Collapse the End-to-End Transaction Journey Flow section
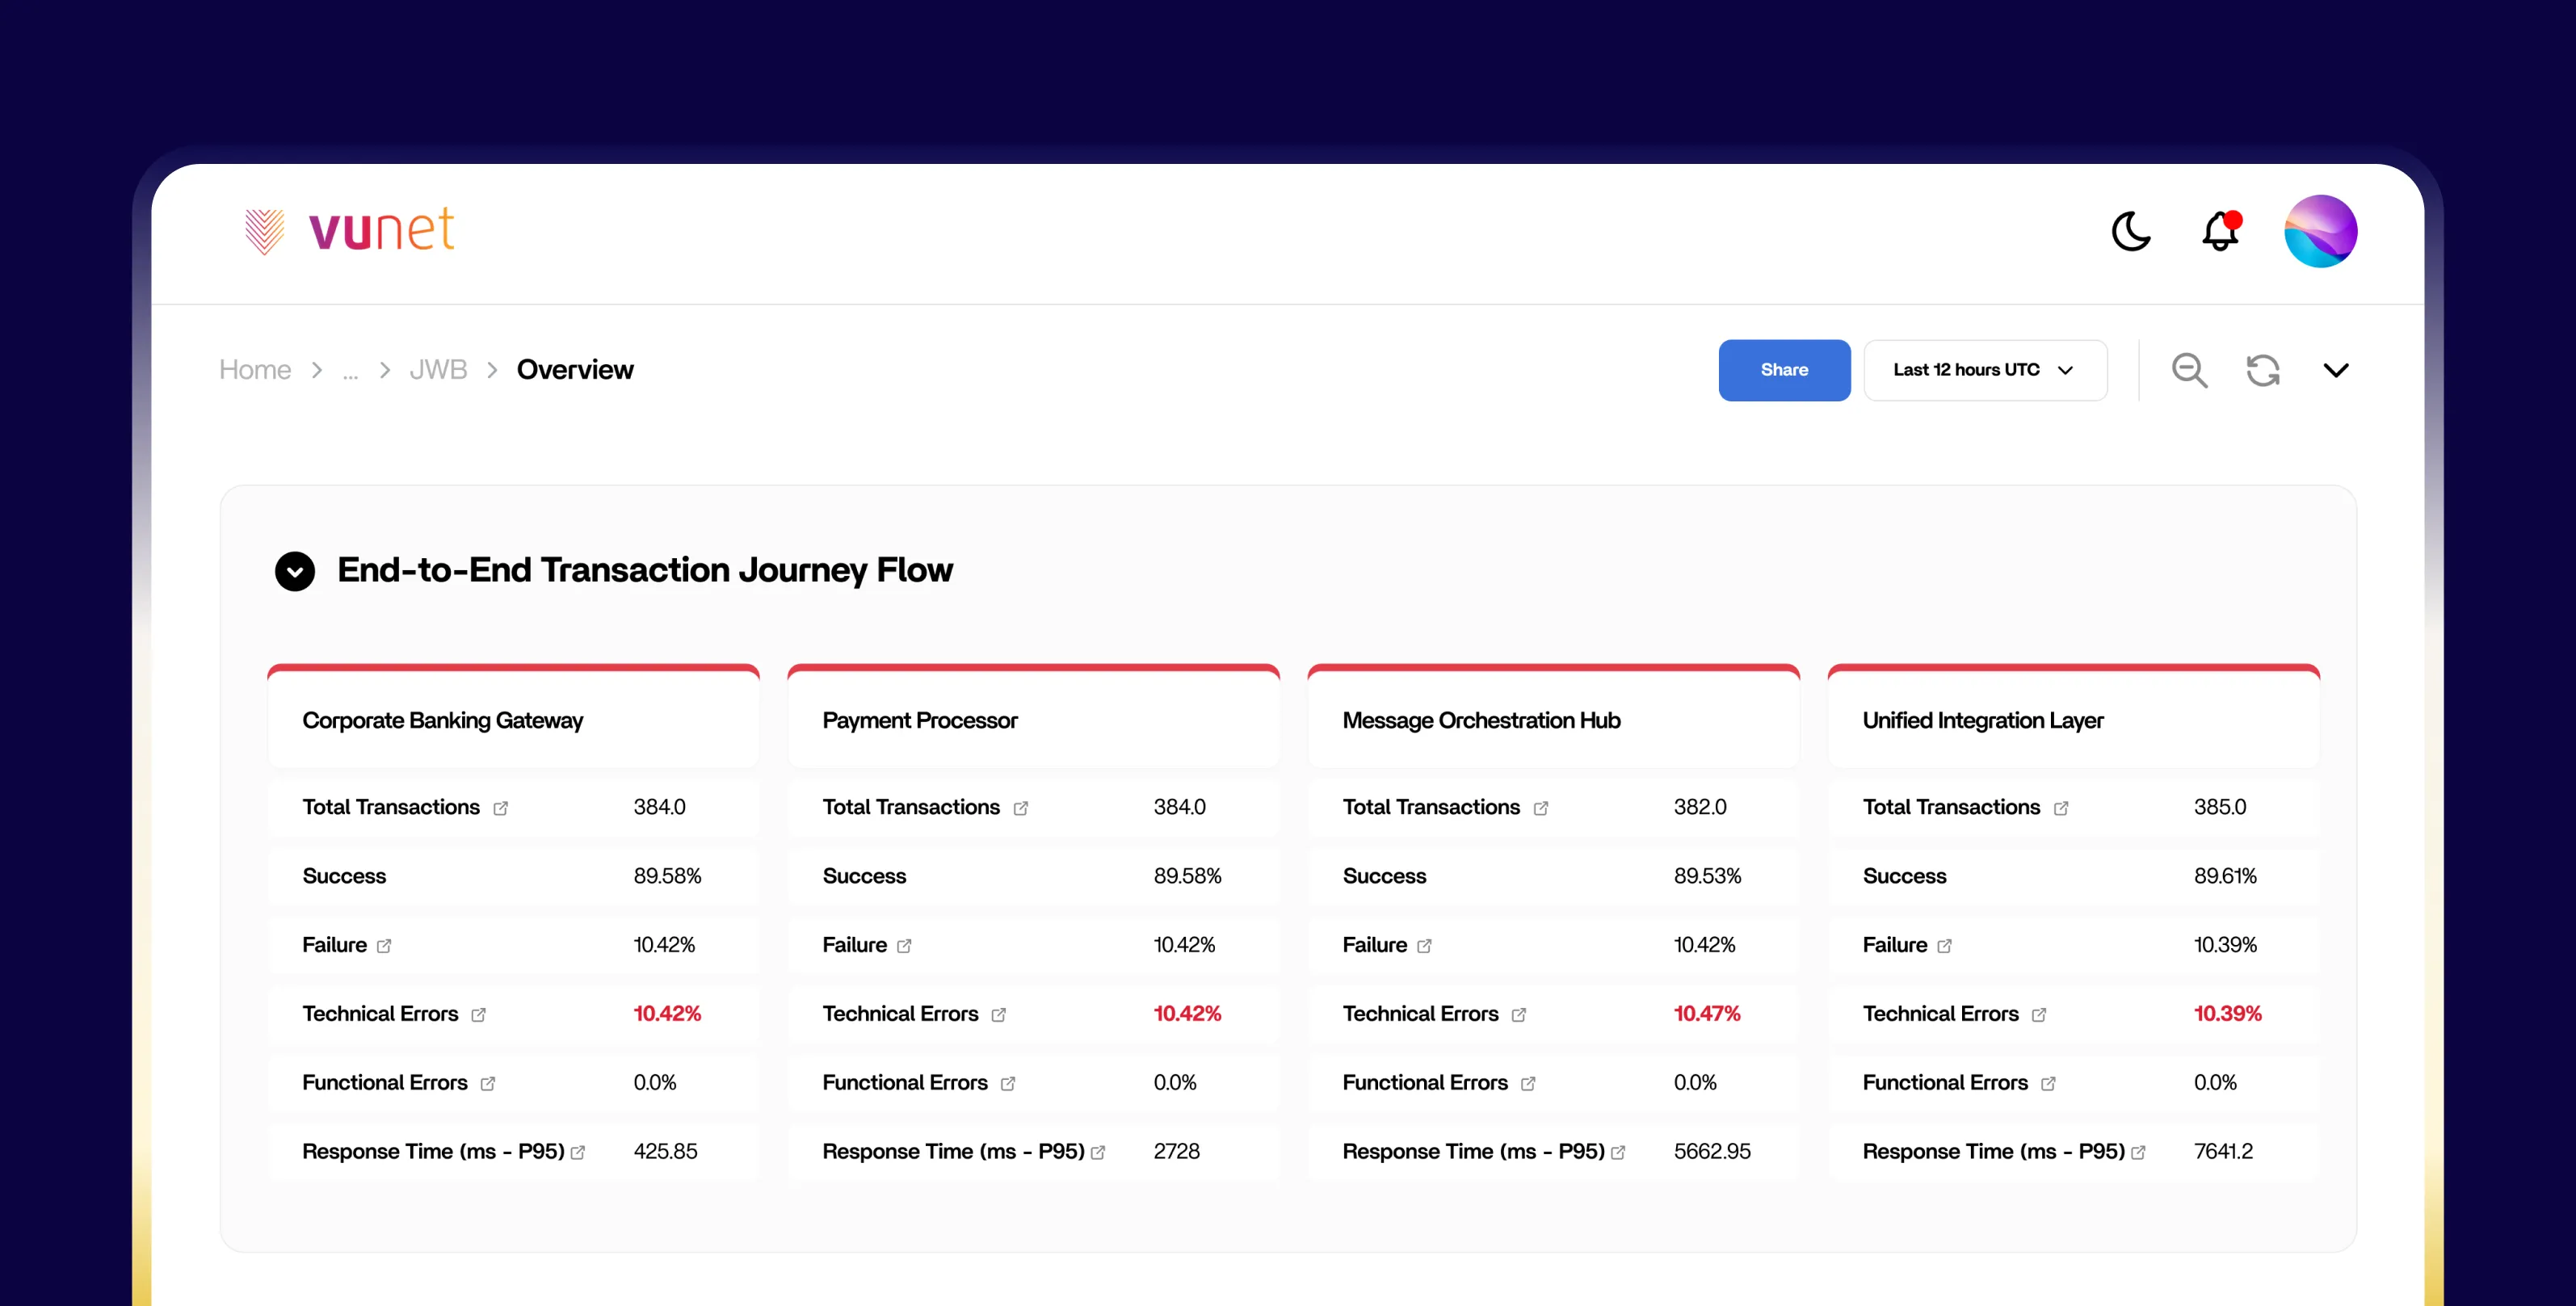Image resolution: width=2576 pixels, height=1306 pixels. (295, 571)
